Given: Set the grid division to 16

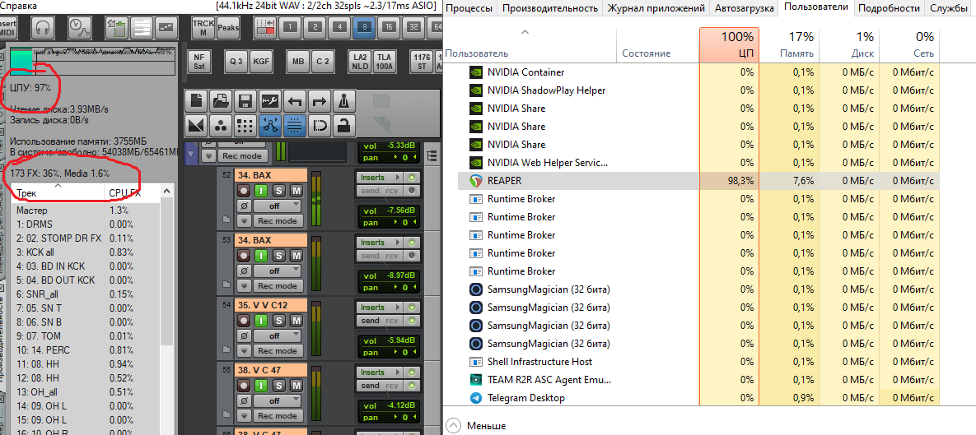Looking at the screenshot, I should click(x=389, y=26).
